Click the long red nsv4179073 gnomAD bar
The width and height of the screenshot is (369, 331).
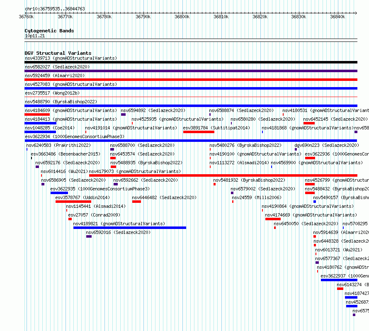(223, 175)
